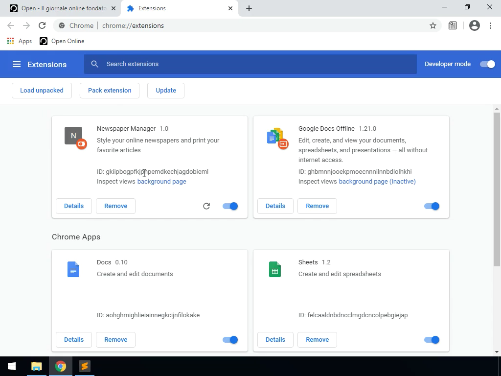Reload the current page
501x376 pixels.
[x=42, y=25]
